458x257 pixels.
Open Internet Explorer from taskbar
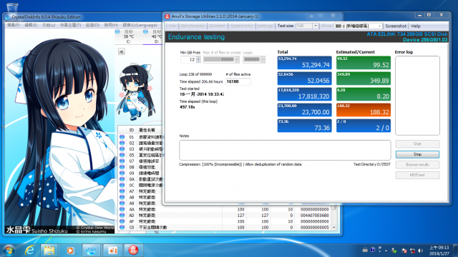pos(30,250)
